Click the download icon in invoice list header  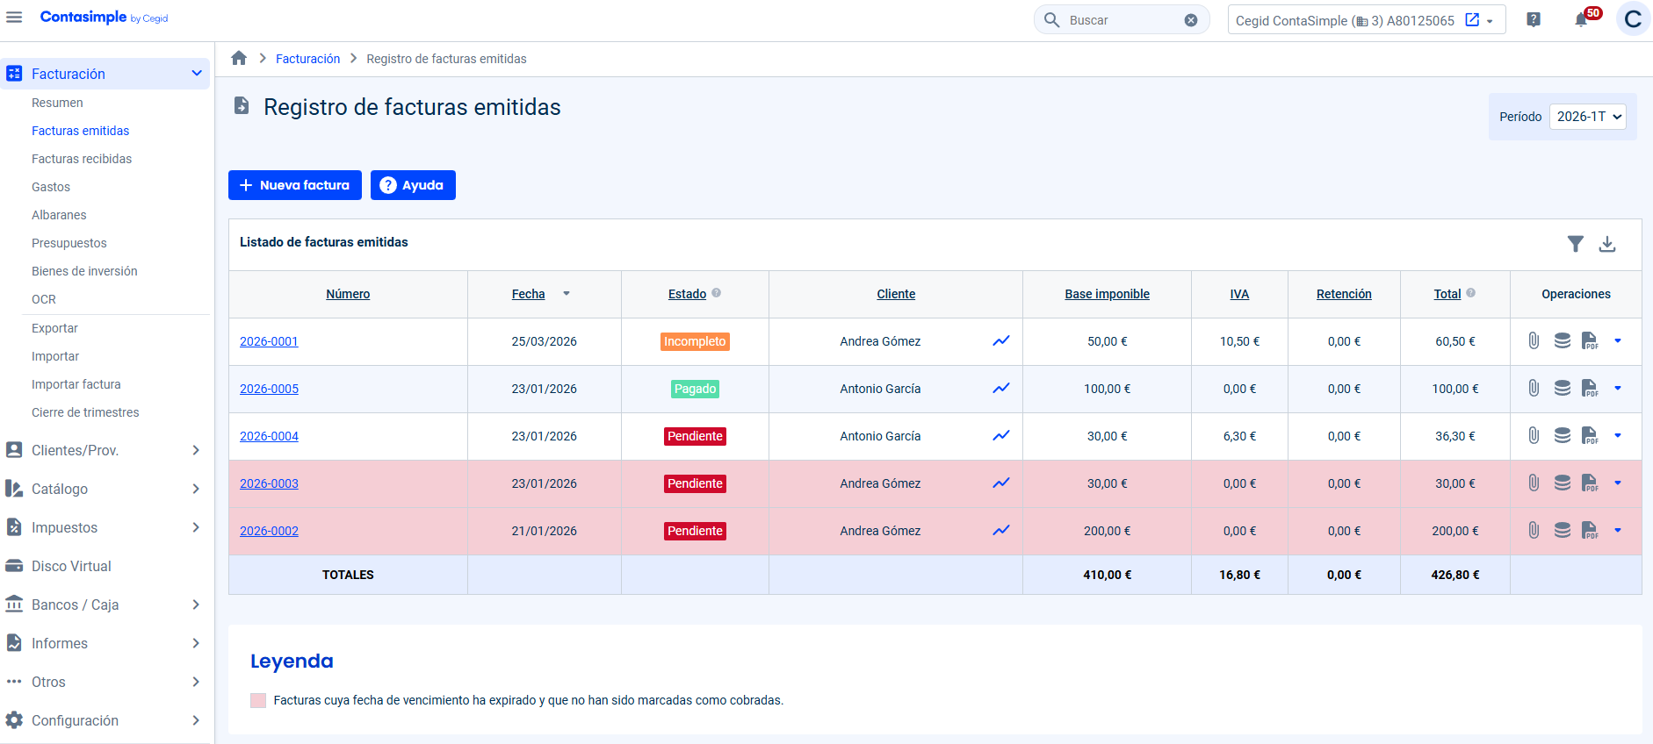pyautogui.click(x=1606, y=244)
